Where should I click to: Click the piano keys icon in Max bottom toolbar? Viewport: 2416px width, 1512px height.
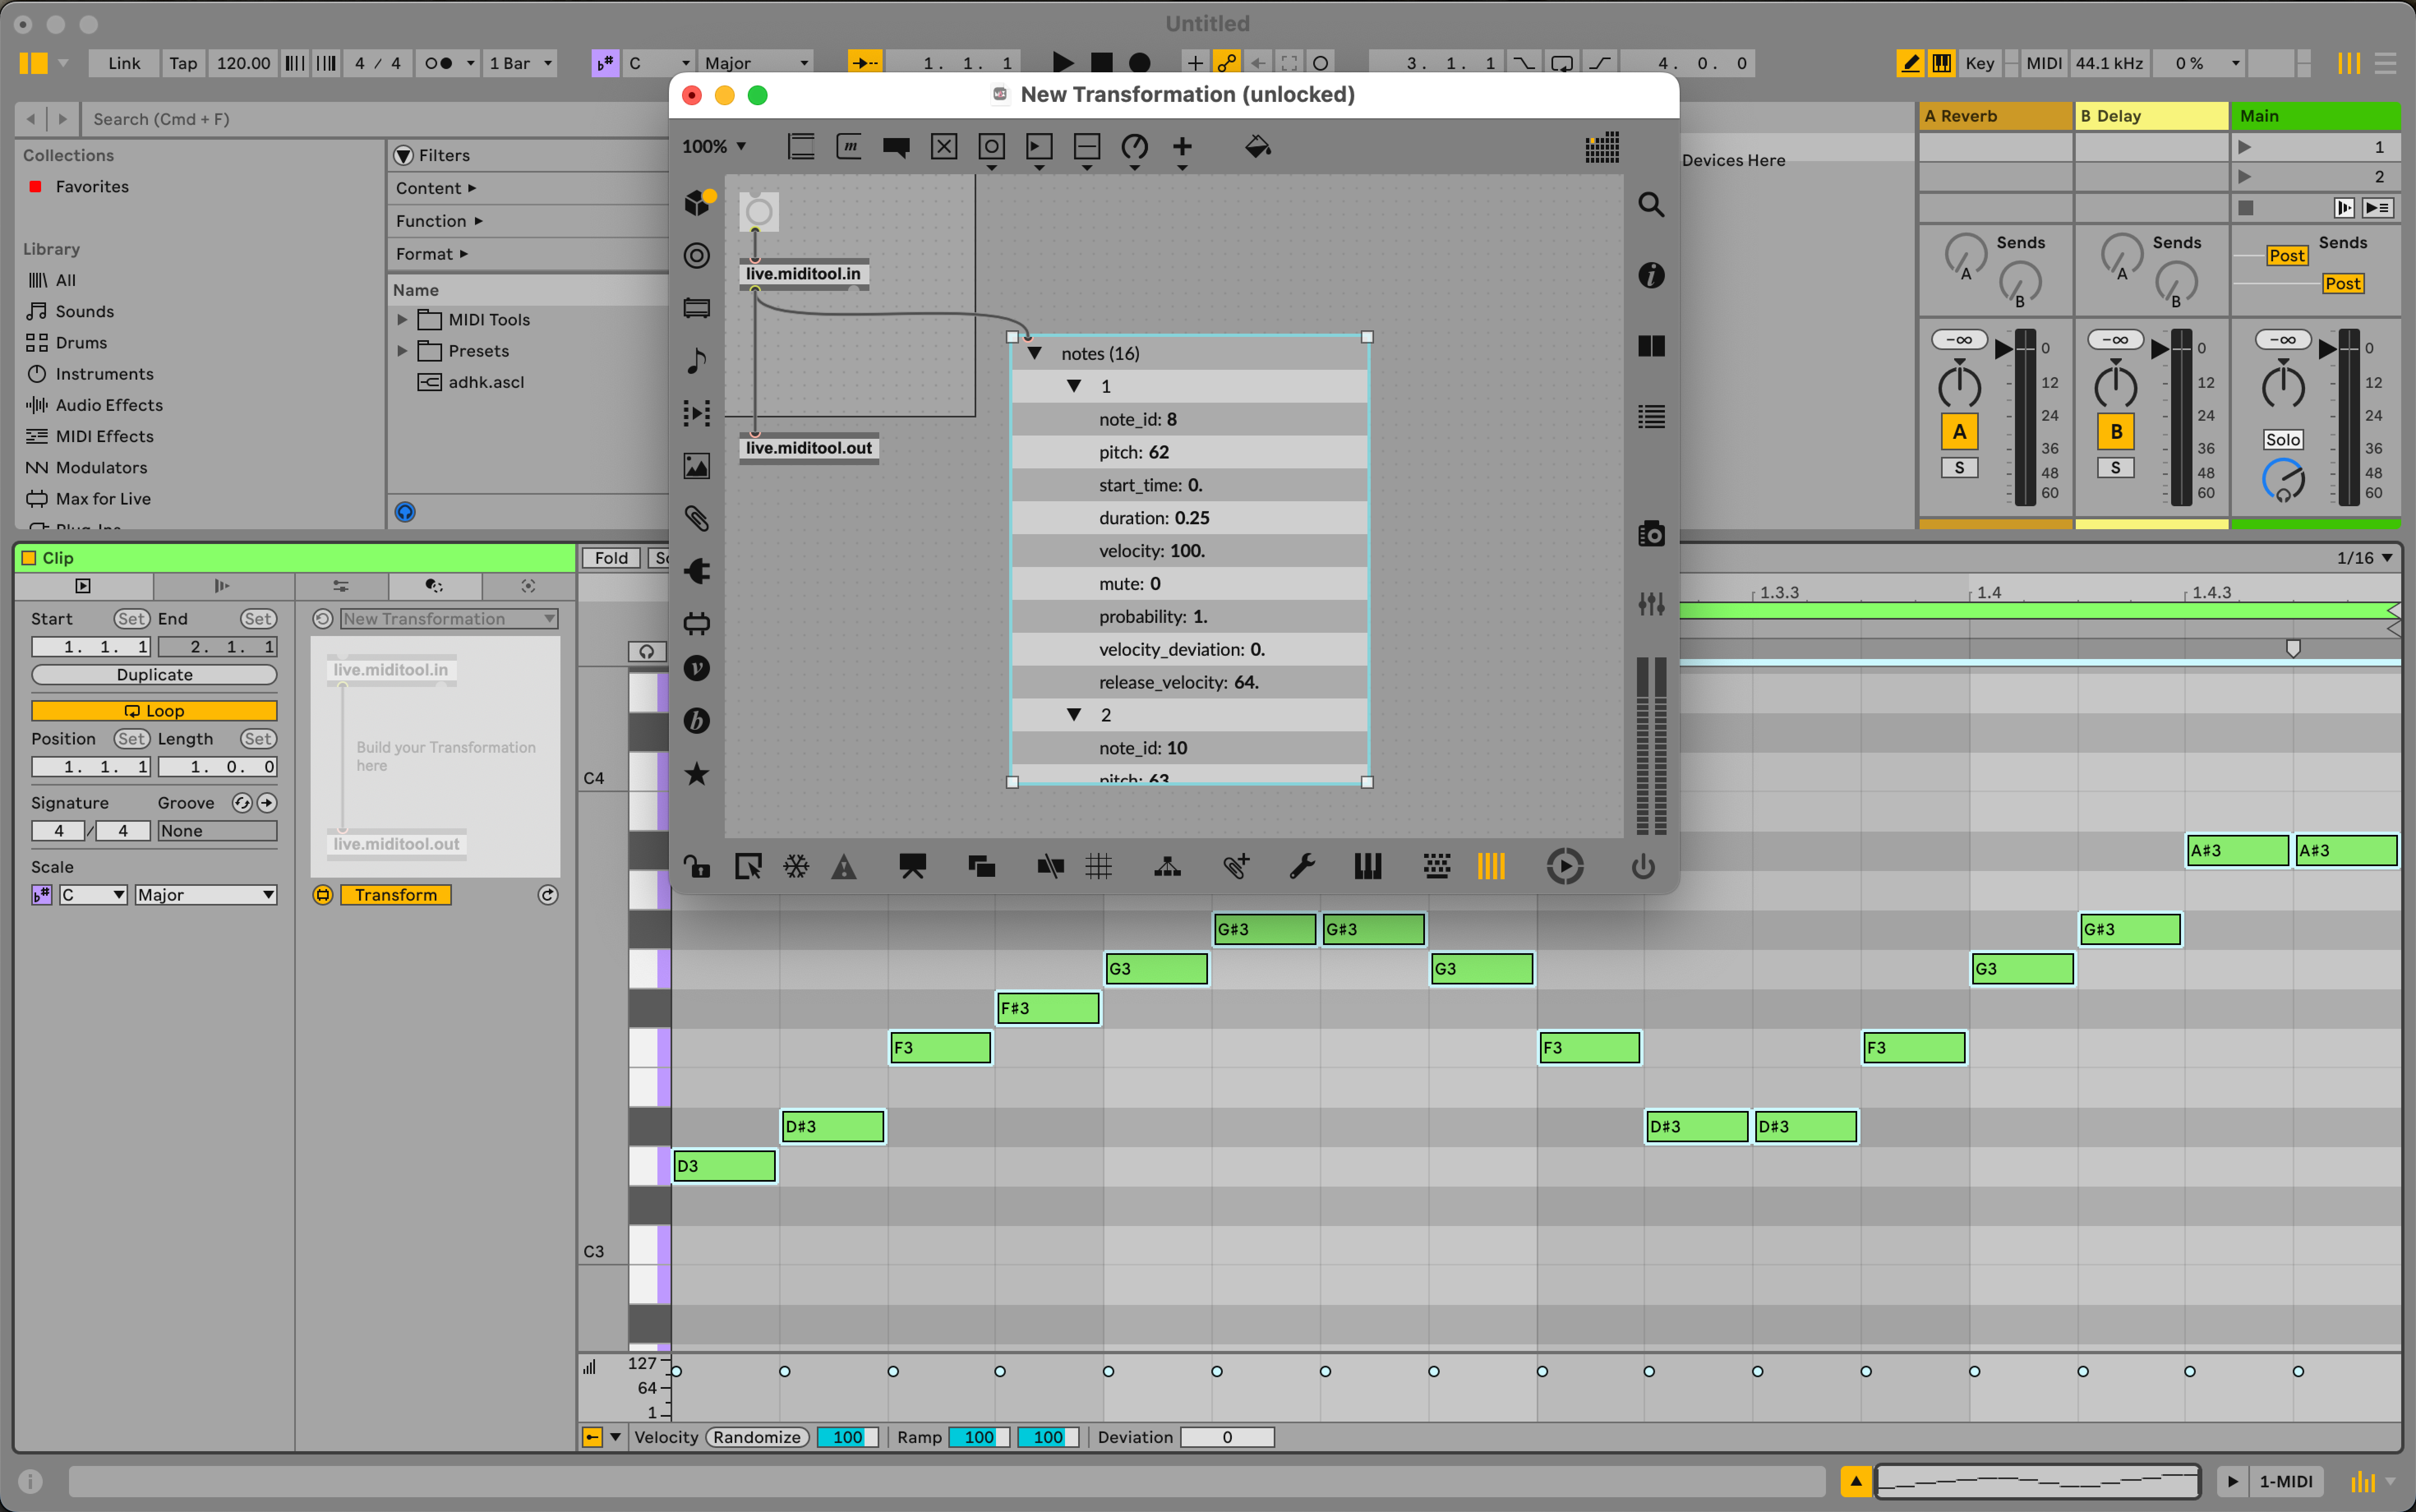[x=1367, y=866]
